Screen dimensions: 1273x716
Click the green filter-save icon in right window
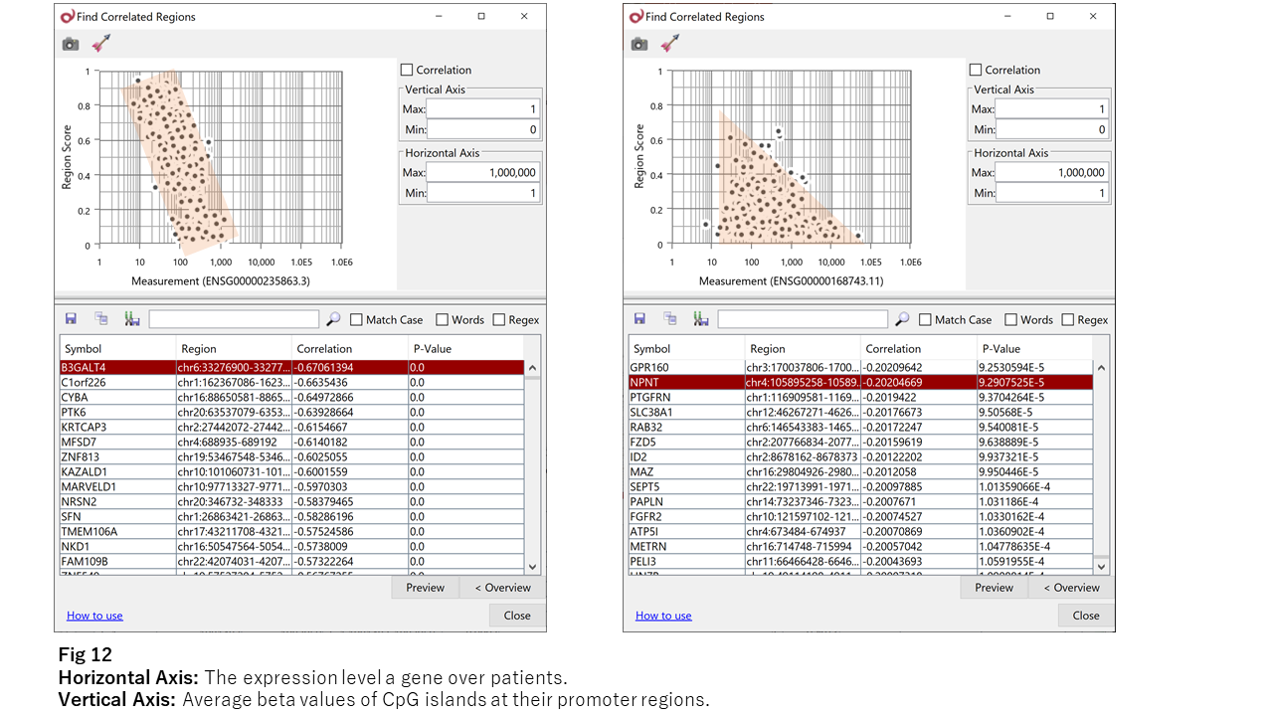(701, 319)
